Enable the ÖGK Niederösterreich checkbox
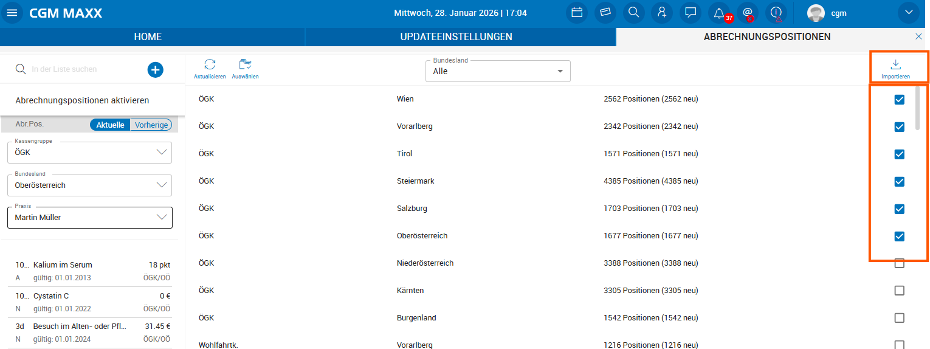 point(900,263)
